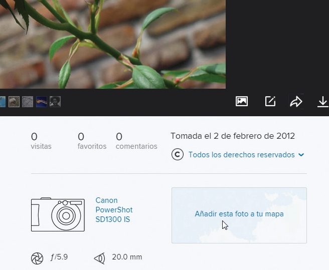329x270 pixels.
Task: Open the Canon PowerShot SD1300 IS link
Action: [x=114, y=210]
